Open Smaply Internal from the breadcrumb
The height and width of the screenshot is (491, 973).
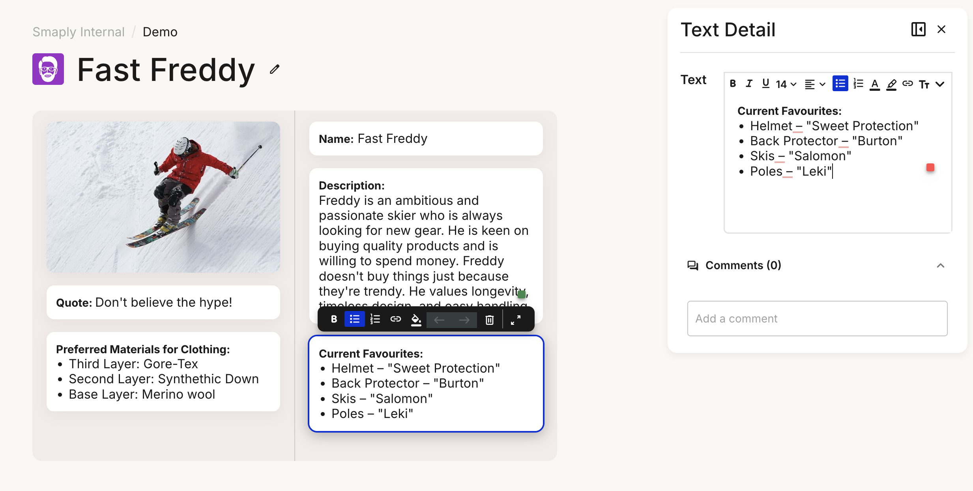(x=78, y=32)
